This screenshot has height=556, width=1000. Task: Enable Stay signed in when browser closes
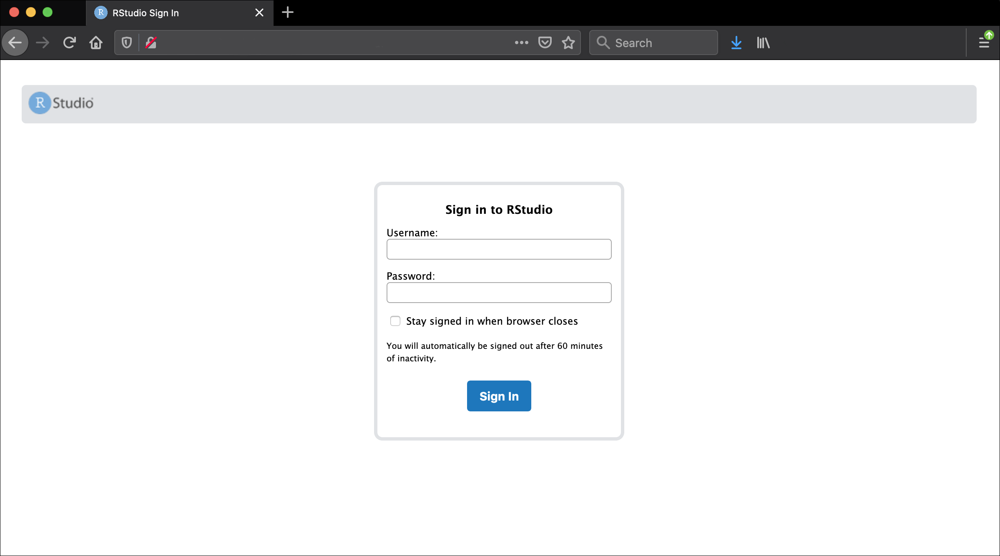pyautogui.click(x=395, y=321)
